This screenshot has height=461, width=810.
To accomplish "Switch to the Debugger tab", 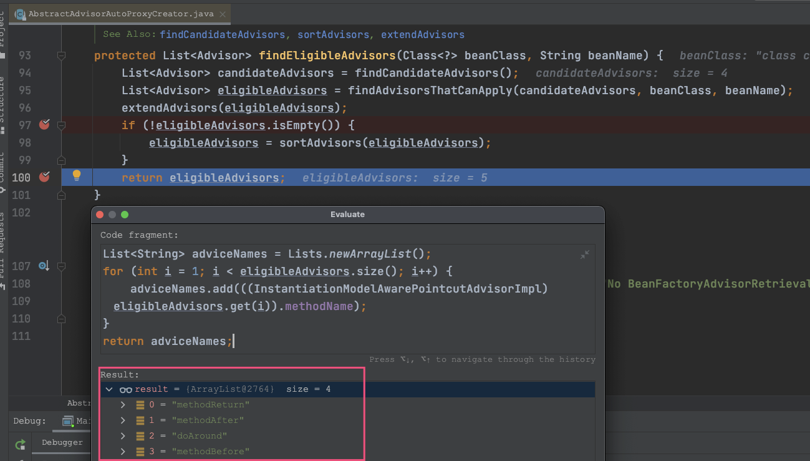I will 62,442.
